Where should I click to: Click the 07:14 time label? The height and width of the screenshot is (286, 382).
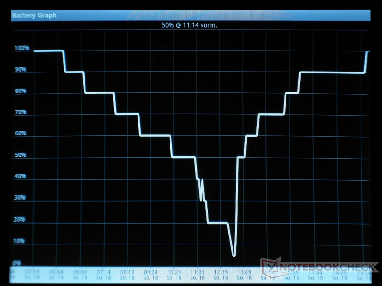[x=104, y=272]
